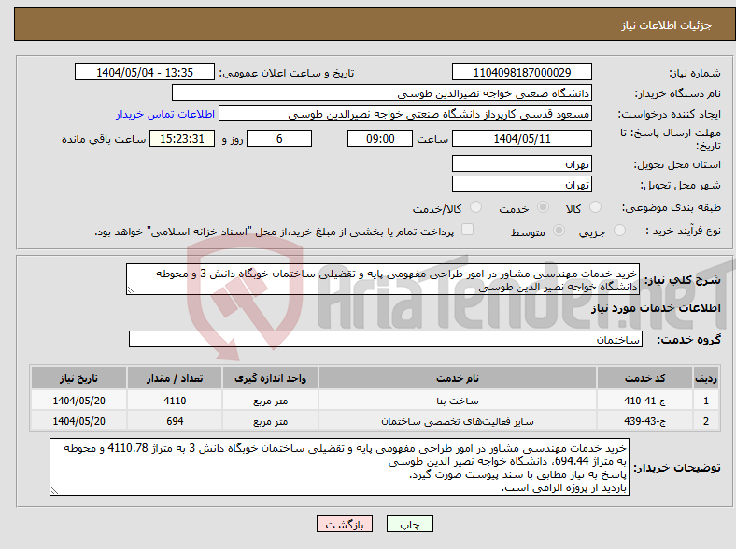Image resolution: width=736 pixels, height=549 pixels.
Task: Click the تعداد / مقدار column header
Action: (175, 378)
